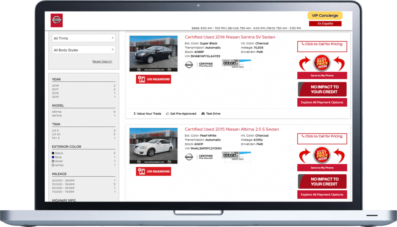The width and height of the screenshot is (397, 227).
Task: Filter by model Sentra
Action: click(x=57, y=115)
